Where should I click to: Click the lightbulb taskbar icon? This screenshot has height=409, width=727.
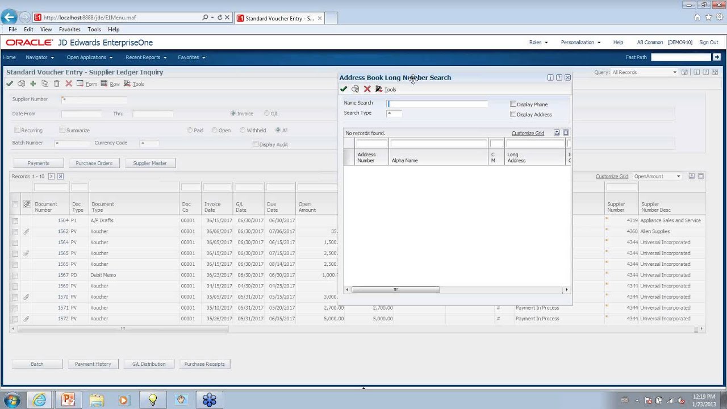coord(152,400)
